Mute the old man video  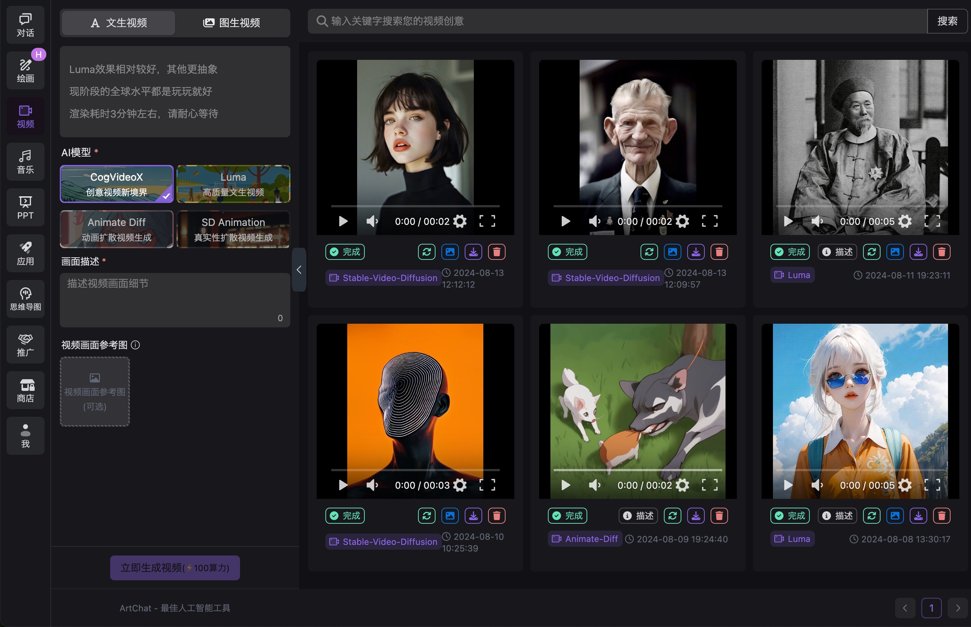pos(595,221)
